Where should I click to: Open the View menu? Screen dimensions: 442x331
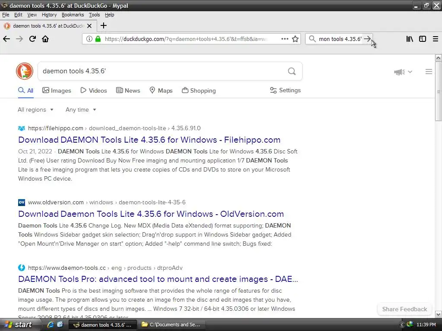pyautogui.click(x=32, y=15)
